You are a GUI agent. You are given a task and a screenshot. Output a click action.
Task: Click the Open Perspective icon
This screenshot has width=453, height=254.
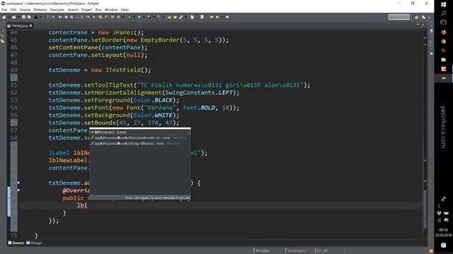click(x=416, y=17)
